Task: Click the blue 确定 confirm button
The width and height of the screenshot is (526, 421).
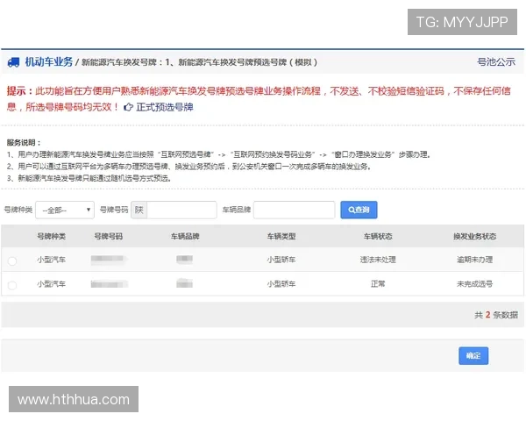Action: 473,356
